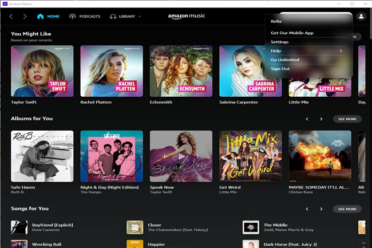Click The Middle song artwork
Viewport: 372px width, 248px height.
tap(251, 227)
